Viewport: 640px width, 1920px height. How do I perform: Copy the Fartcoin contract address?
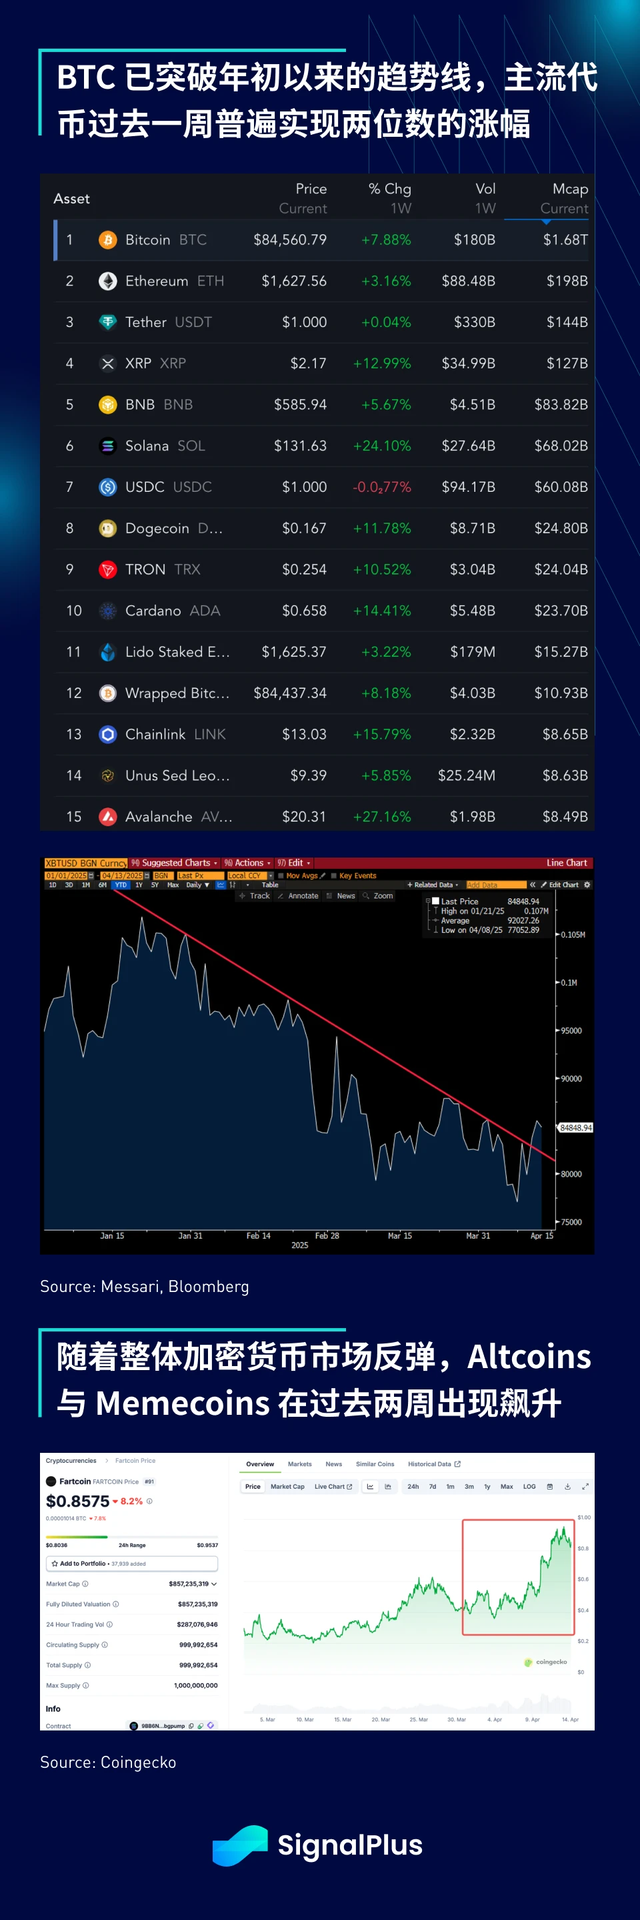[191, 1726]
